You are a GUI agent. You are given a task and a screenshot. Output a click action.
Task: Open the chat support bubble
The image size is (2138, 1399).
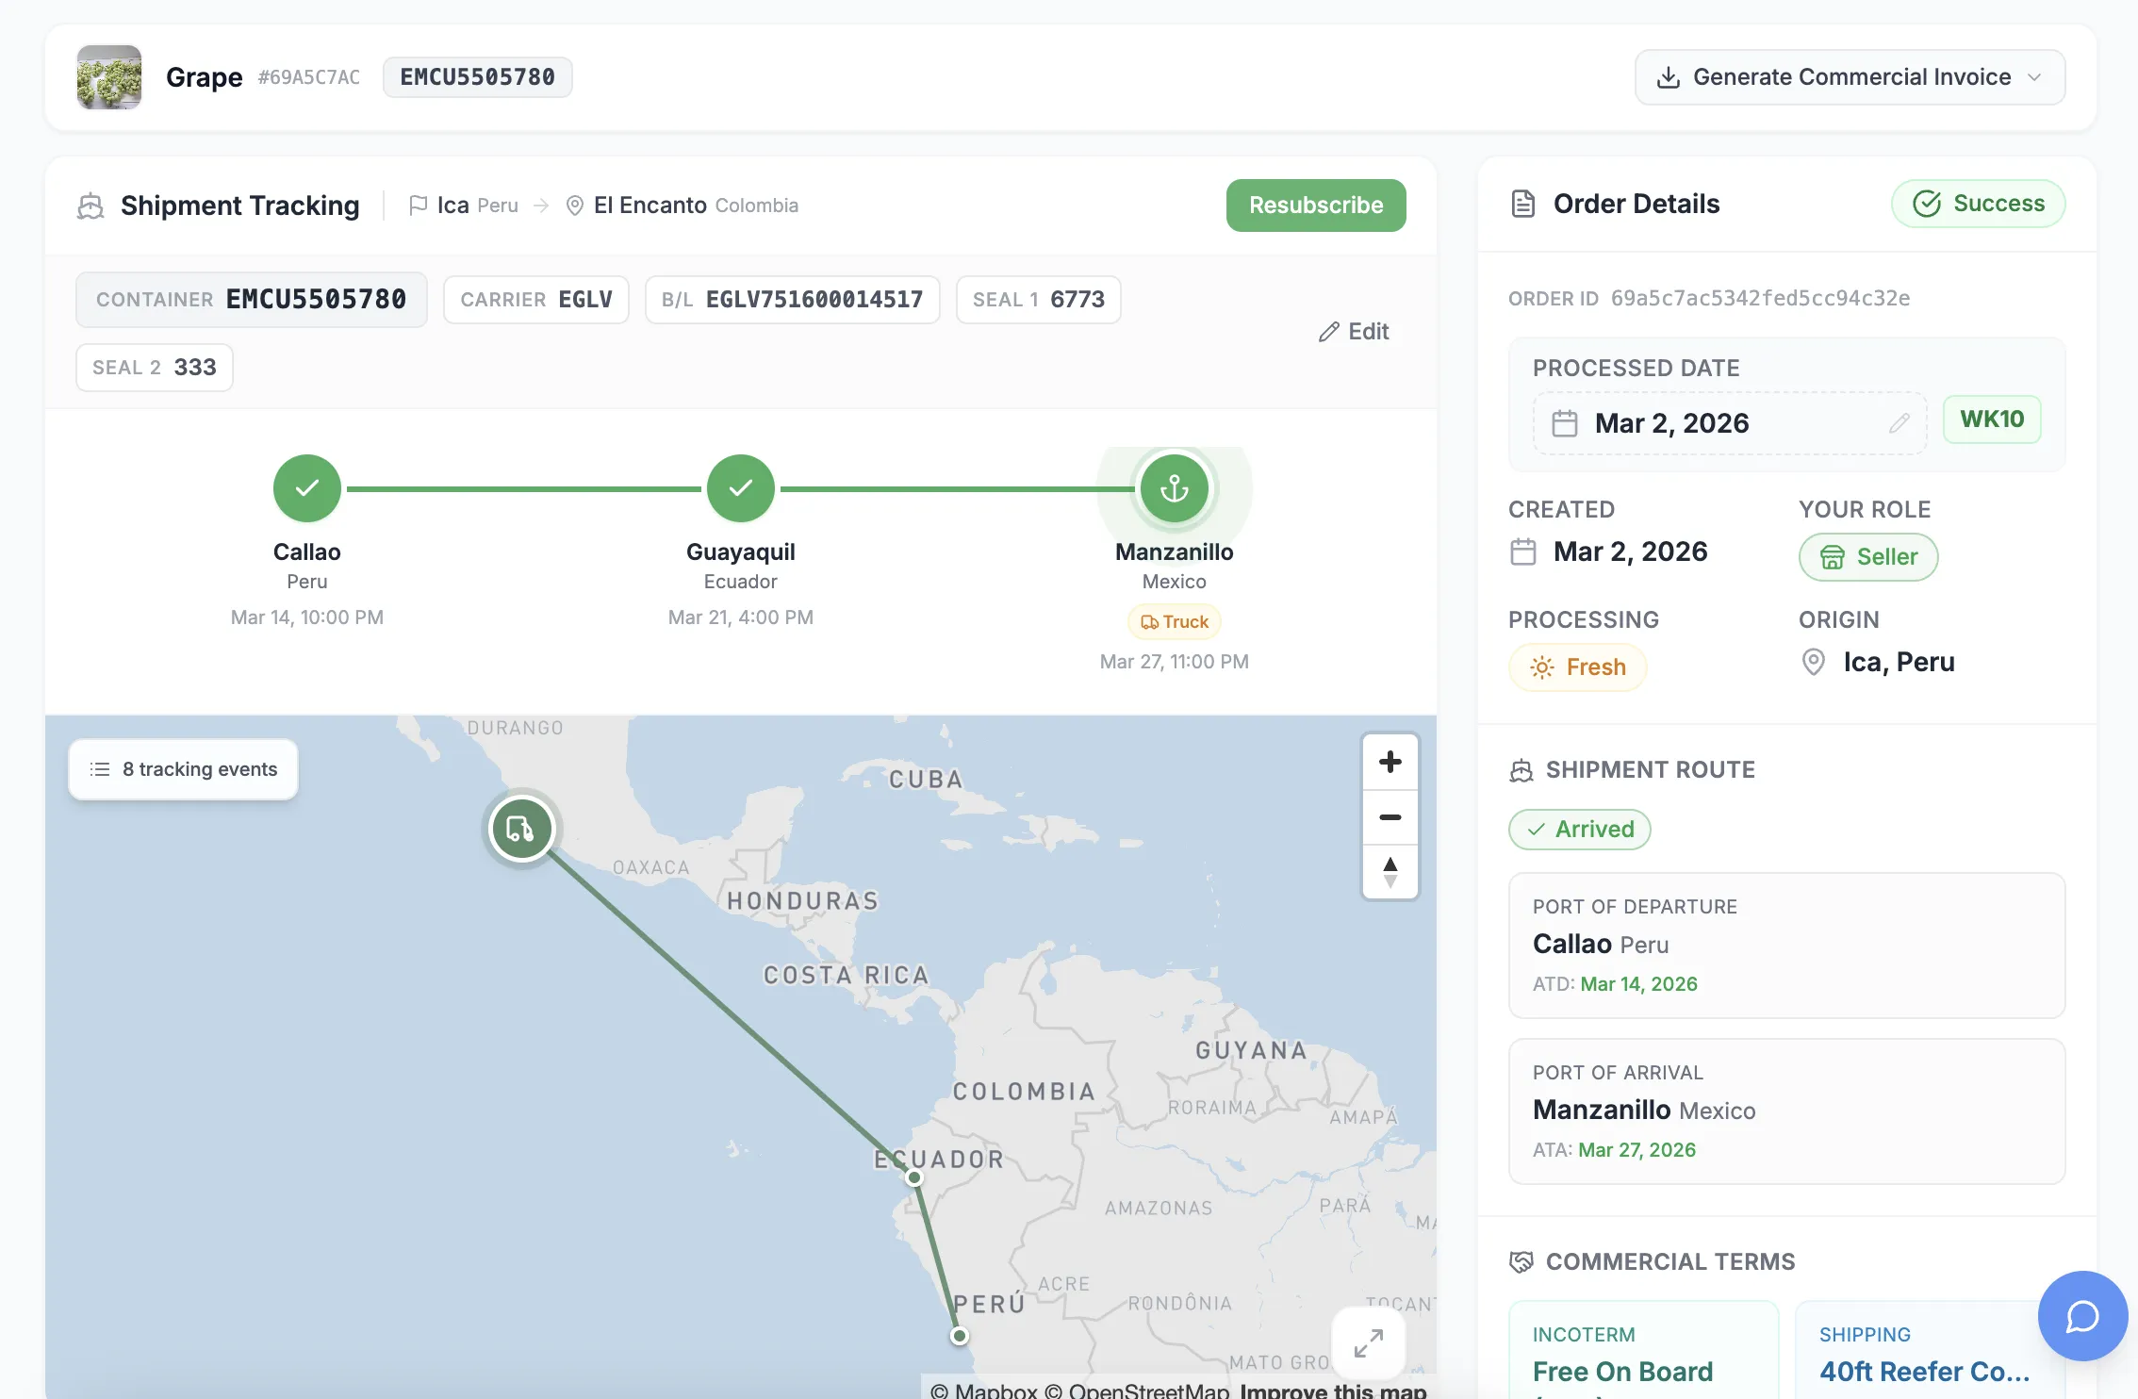click(x=2082, y=1316)
